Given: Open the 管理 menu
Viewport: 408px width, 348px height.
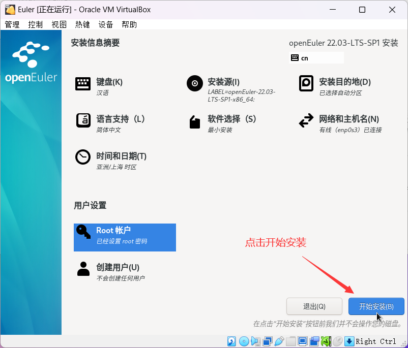Looking at the screenshot, I should 12,25.
